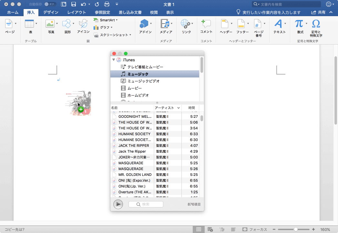Image resolution: width=338 pixels, height=233 pixels.
Task: Click the Share (共有) button
Action: pos(318,12)
